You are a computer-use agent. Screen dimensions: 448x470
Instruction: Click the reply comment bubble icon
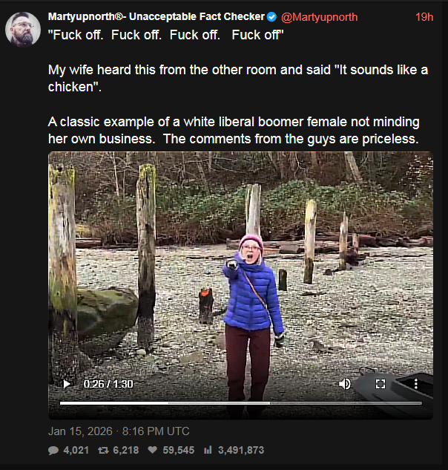(x=53, y=450)
